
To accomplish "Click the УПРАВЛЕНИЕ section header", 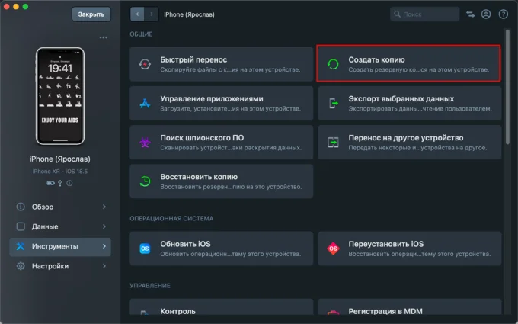I will point(150,286).
